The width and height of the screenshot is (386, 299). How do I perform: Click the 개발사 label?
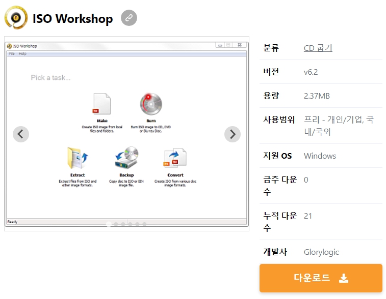tap(275, 252)
